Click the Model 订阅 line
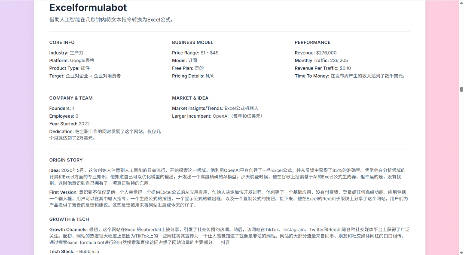Viewport: 464px width, 255px height. [184, 61]
